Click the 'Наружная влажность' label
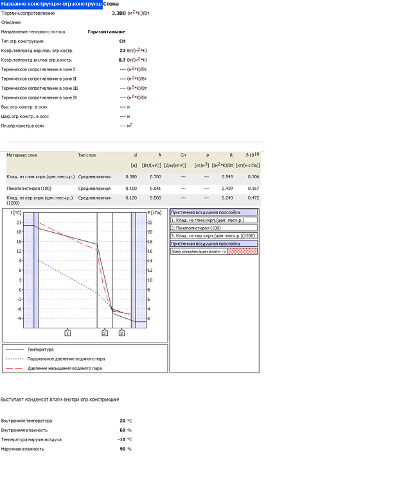Screen dimensions: 417x481 (x=22, y=449)
